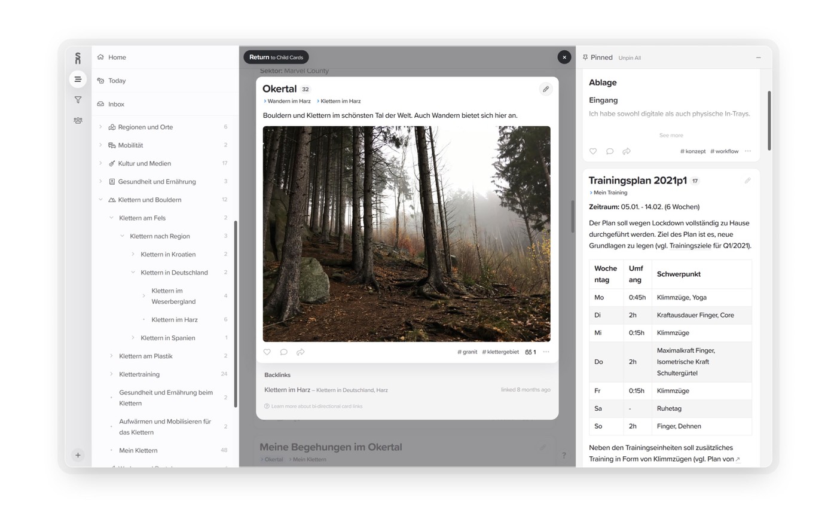Expand the Regionen und Orte section
The image size is (837, 513).
(99, 127)
